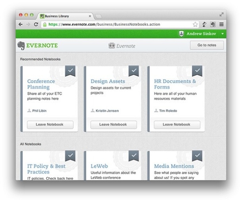Open a new browser tab
The width and height of the screenshot is (242, 202).
[98, 16]
